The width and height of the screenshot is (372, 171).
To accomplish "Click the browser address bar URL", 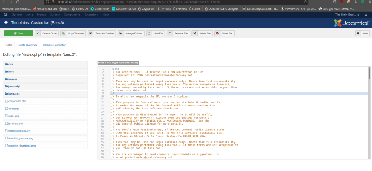I will pyautogui.click(x=138, y=2).
